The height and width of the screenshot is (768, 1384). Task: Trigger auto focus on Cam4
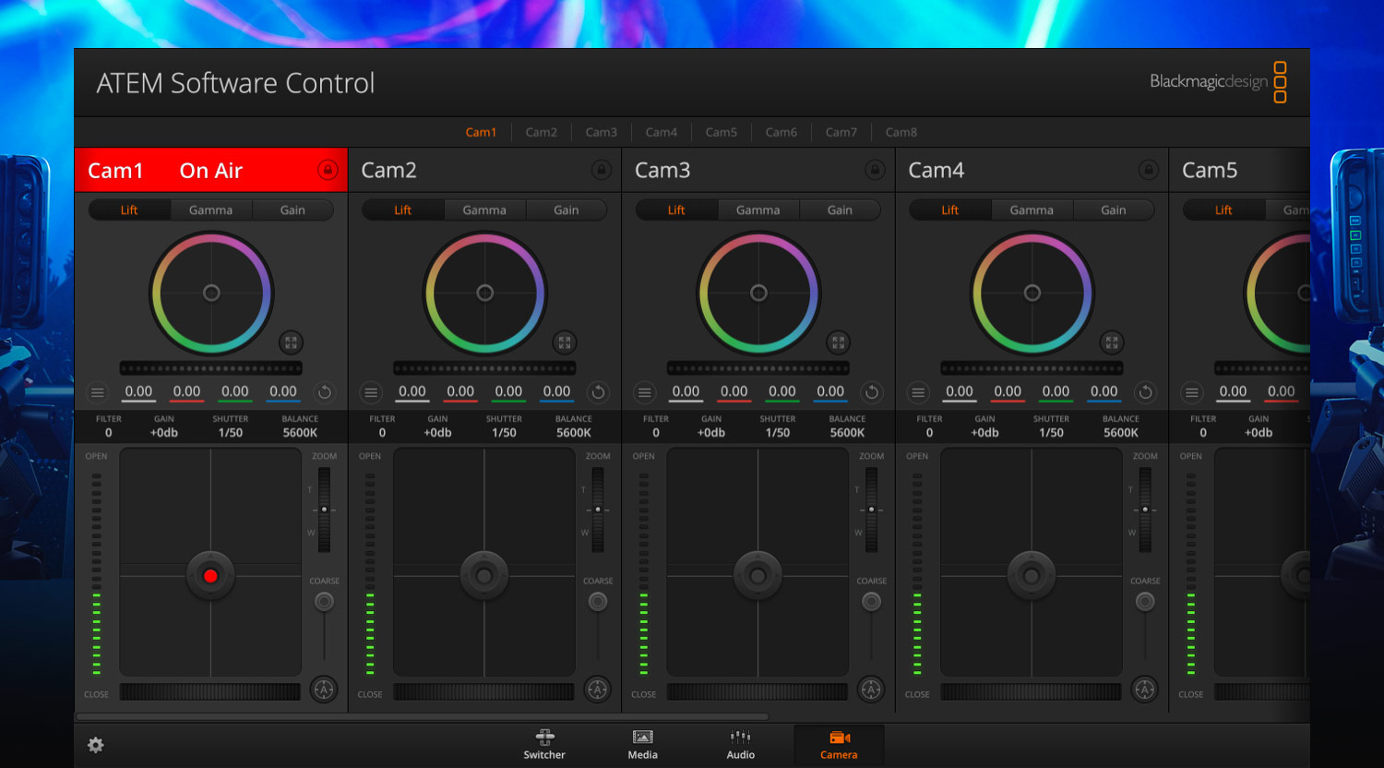(x=1145, y=690)
